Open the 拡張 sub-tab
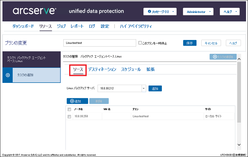This screenshot has width=248, height=157. [x=150, y=70]
